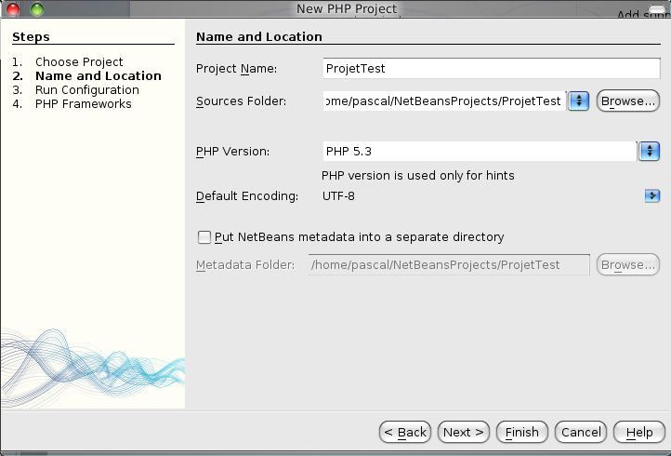Click the Name and Location heading

coord(259,37)
